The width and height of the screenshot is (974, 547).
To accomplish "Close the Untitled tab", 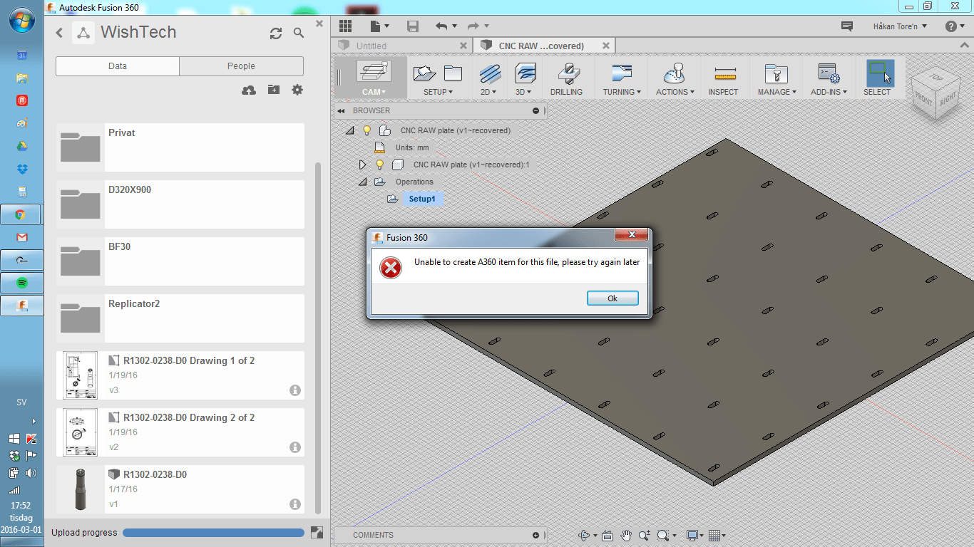I will pos(463,46).
